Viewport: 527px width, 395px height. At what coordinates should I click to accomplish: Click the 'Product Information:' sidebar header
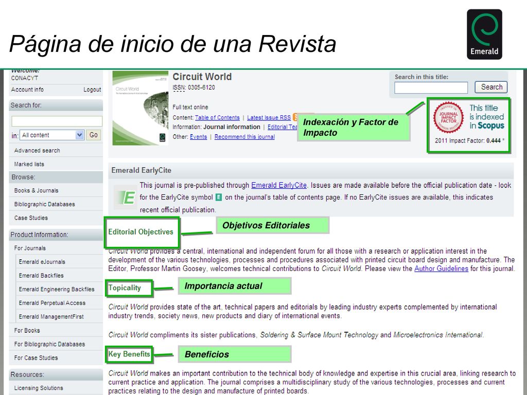coord(39,235)
